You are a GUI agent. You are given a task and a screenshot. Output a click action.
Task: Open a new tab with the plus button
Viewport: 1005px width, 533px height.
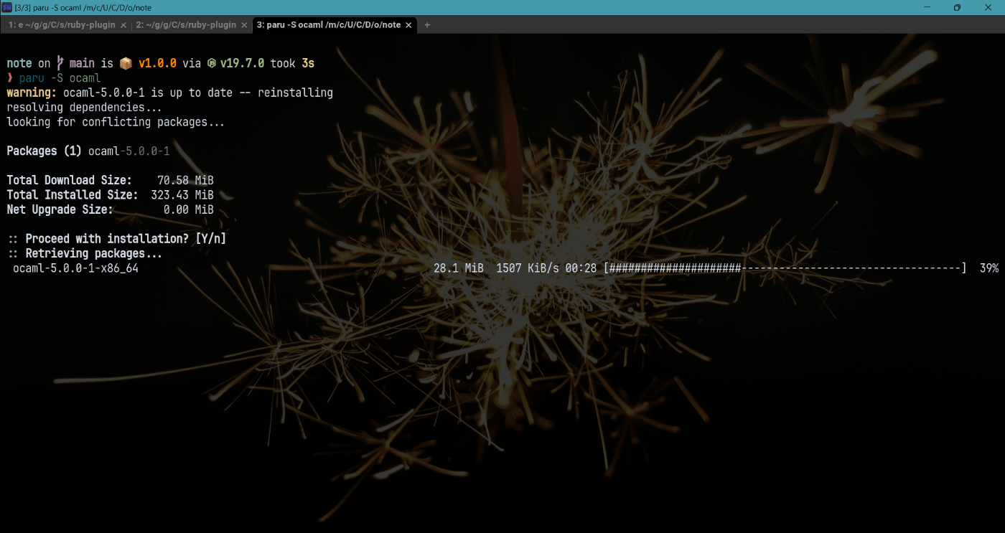(426, 24)
